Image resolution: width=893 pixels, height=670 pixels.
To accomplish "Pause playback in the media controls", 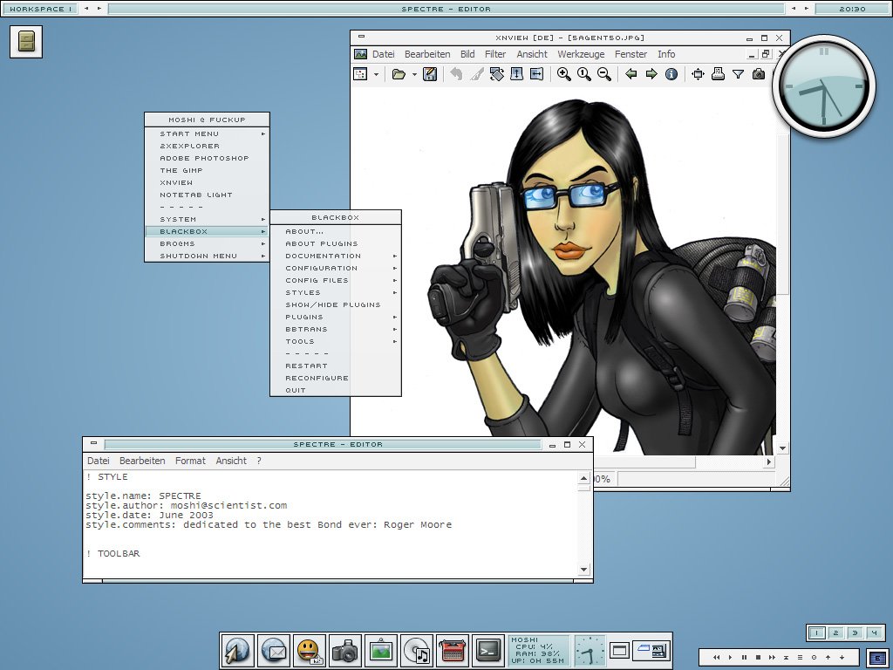I will (745, 658).
